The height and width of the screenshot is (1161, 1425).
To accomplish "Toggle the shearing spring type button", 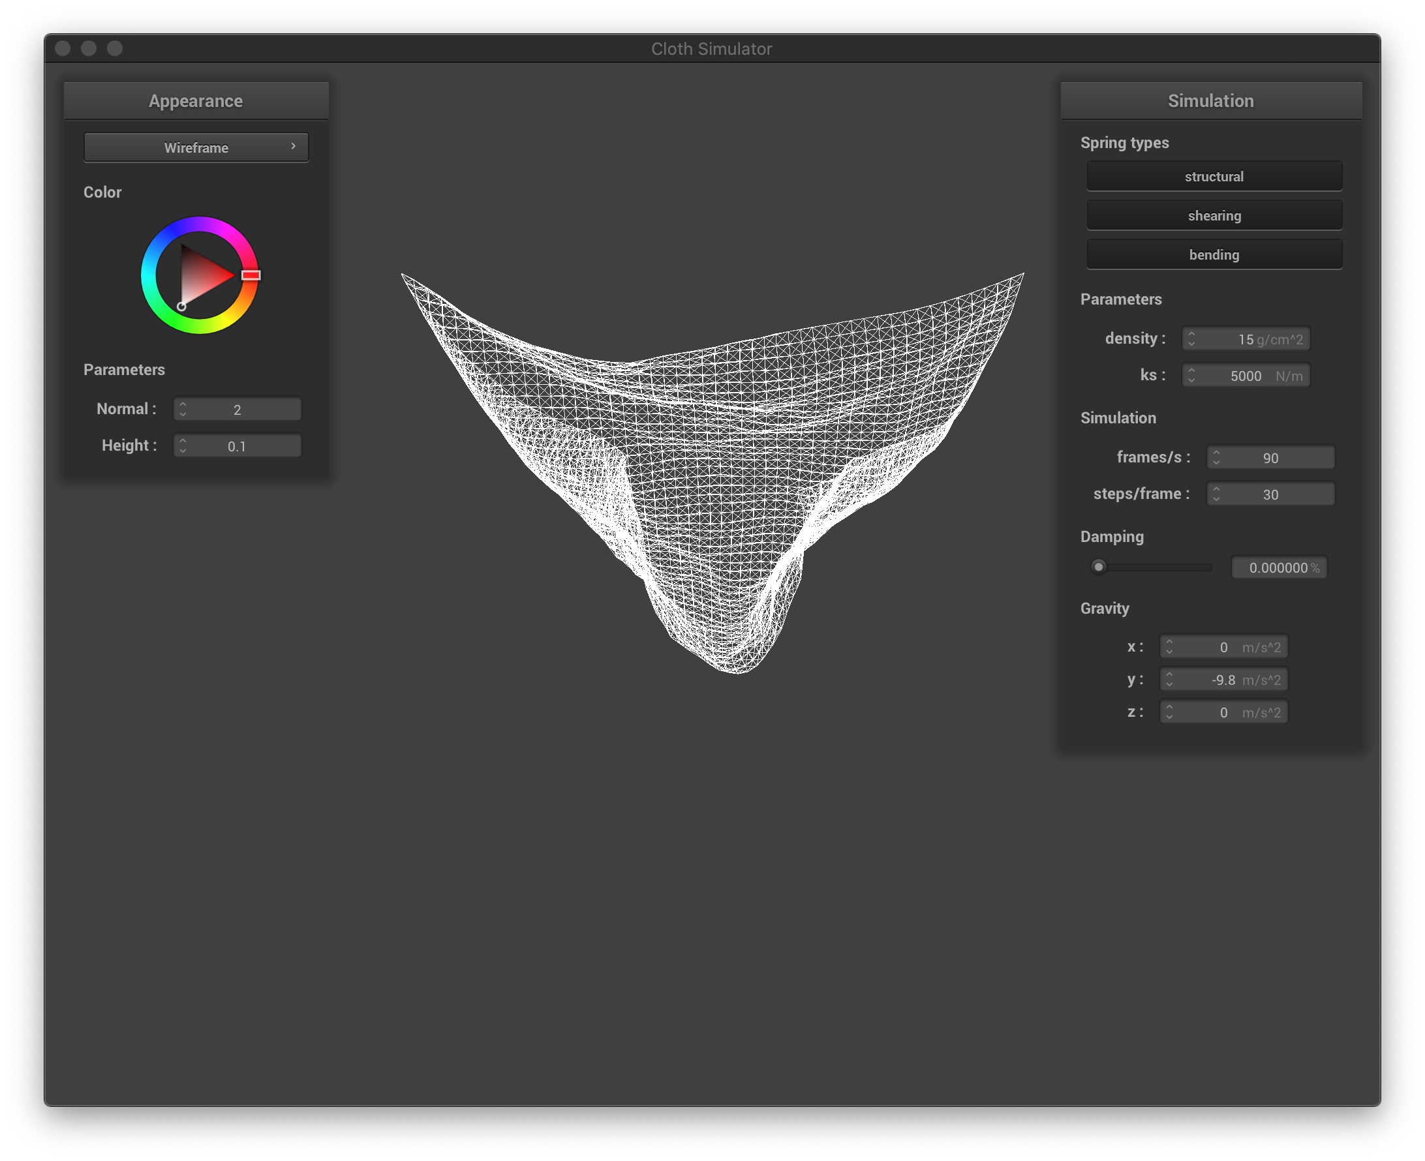I will [1214, 215].
